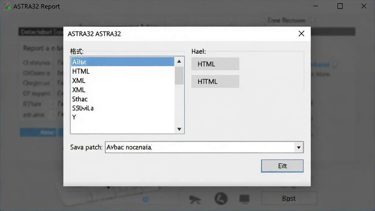Click the monitor icon in background window
The height and width of the screenshot is (211, 375).
click(x=244, y=199)
